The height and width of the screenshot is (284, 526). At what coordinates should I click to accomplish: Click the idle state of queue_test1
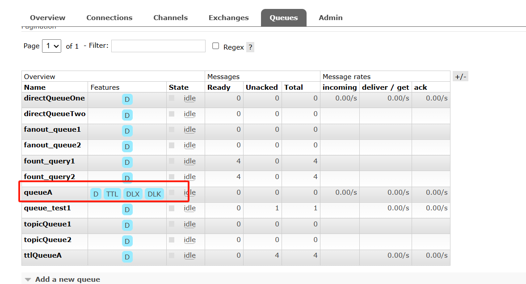point(189,208)
